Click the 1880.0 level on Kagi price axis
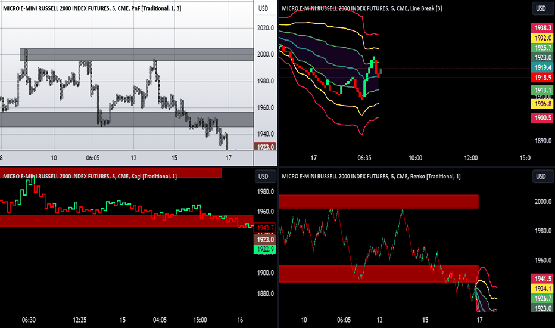Image resolution: width=555 pixels, height=328 pixels. [266, 293]
